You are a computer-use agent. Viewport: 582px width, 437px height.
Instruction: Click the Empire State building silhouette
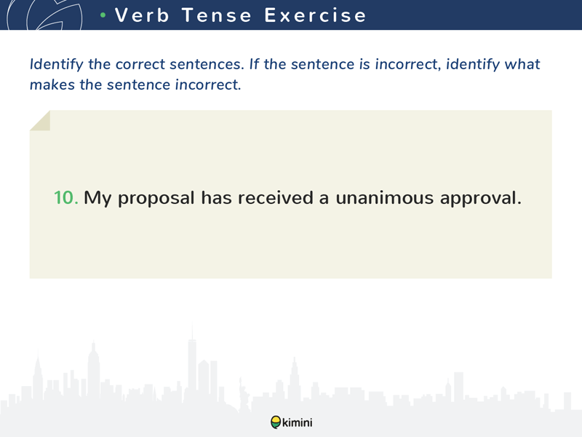coord(94,370)
